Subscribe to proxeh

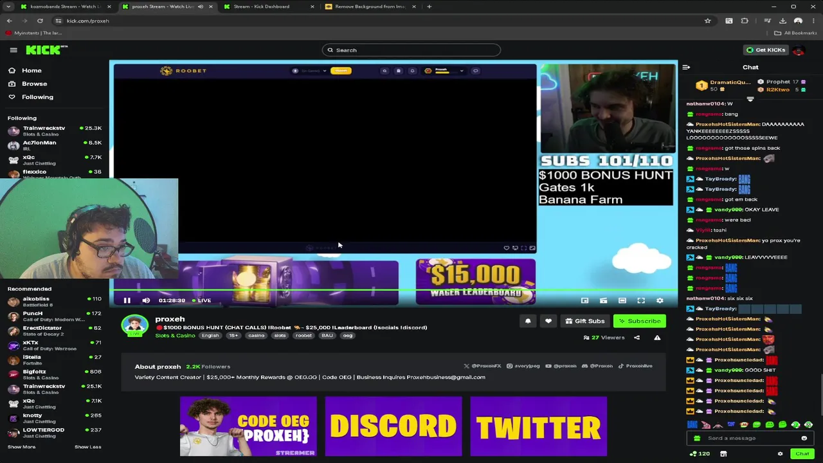(x=639, y=321)
